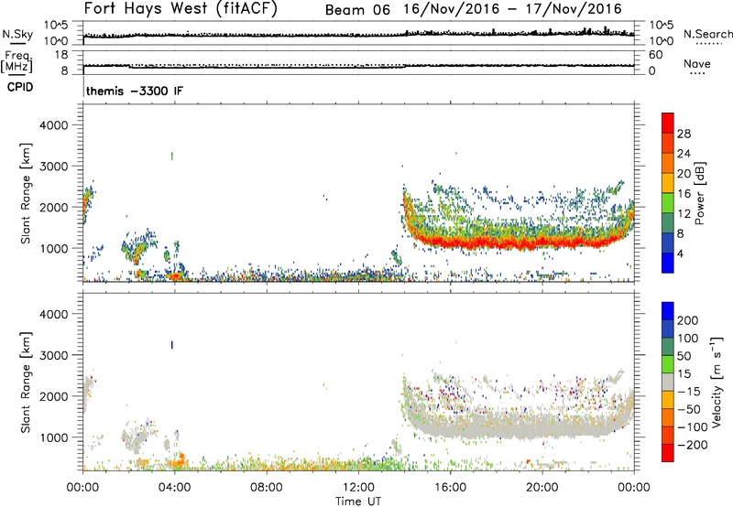The image size is (733, 507).
Task: Click the '200' velocity color bar value
Action: (x=687, y=320)
